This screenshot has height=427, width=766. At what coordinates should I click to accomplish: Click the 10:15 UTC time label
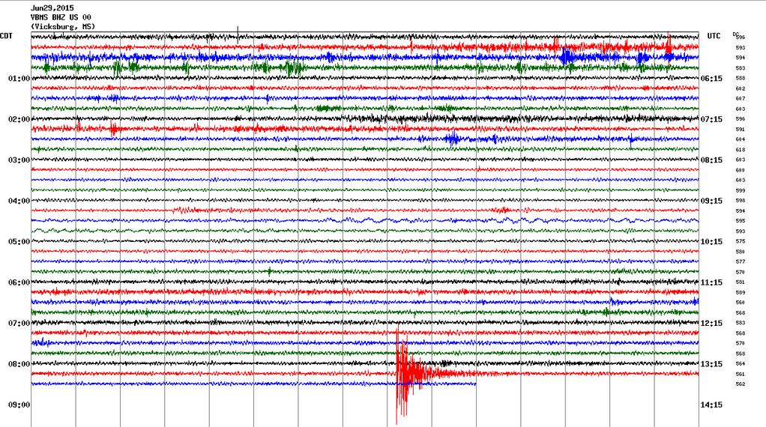711,241
